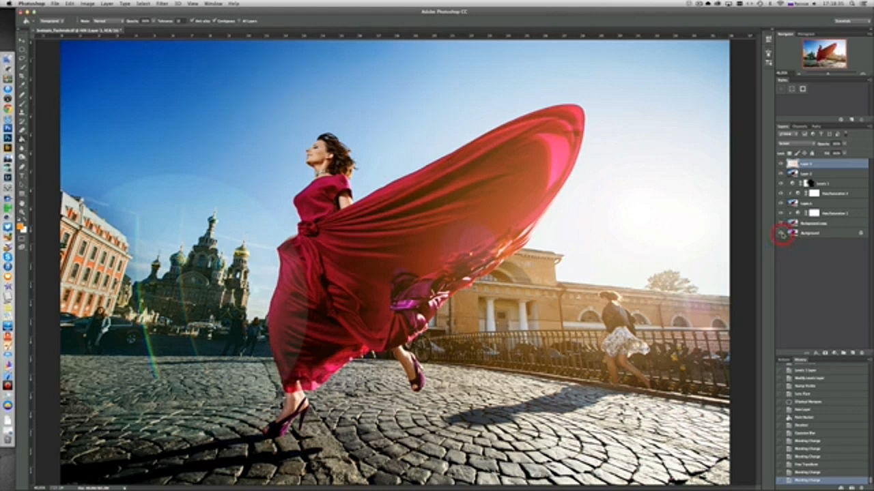Open the layer filter Kind dropdown
This screenshot has width=874, height=491.
[789, 134]
